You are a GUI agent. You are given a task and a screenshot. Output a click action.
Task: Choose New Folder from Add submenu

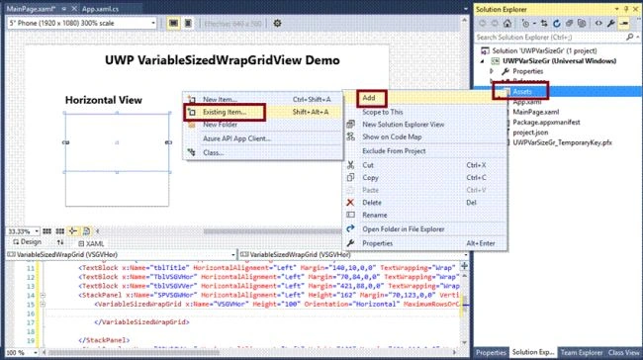[262, 125]
